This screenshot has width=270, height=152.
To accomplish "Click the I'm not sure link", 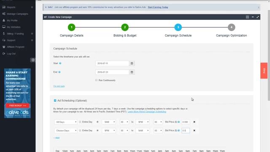I will pos(59,86).
